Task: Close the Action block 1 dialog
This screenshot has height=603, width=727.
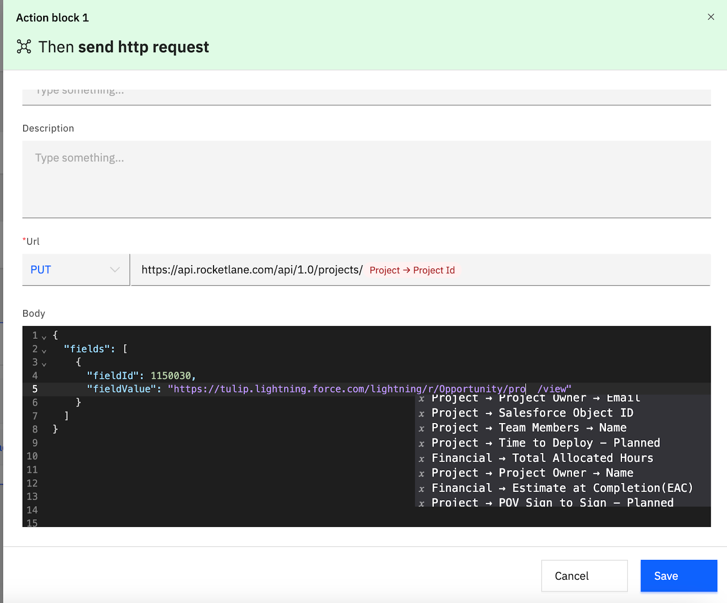Action: click(711, 17)
